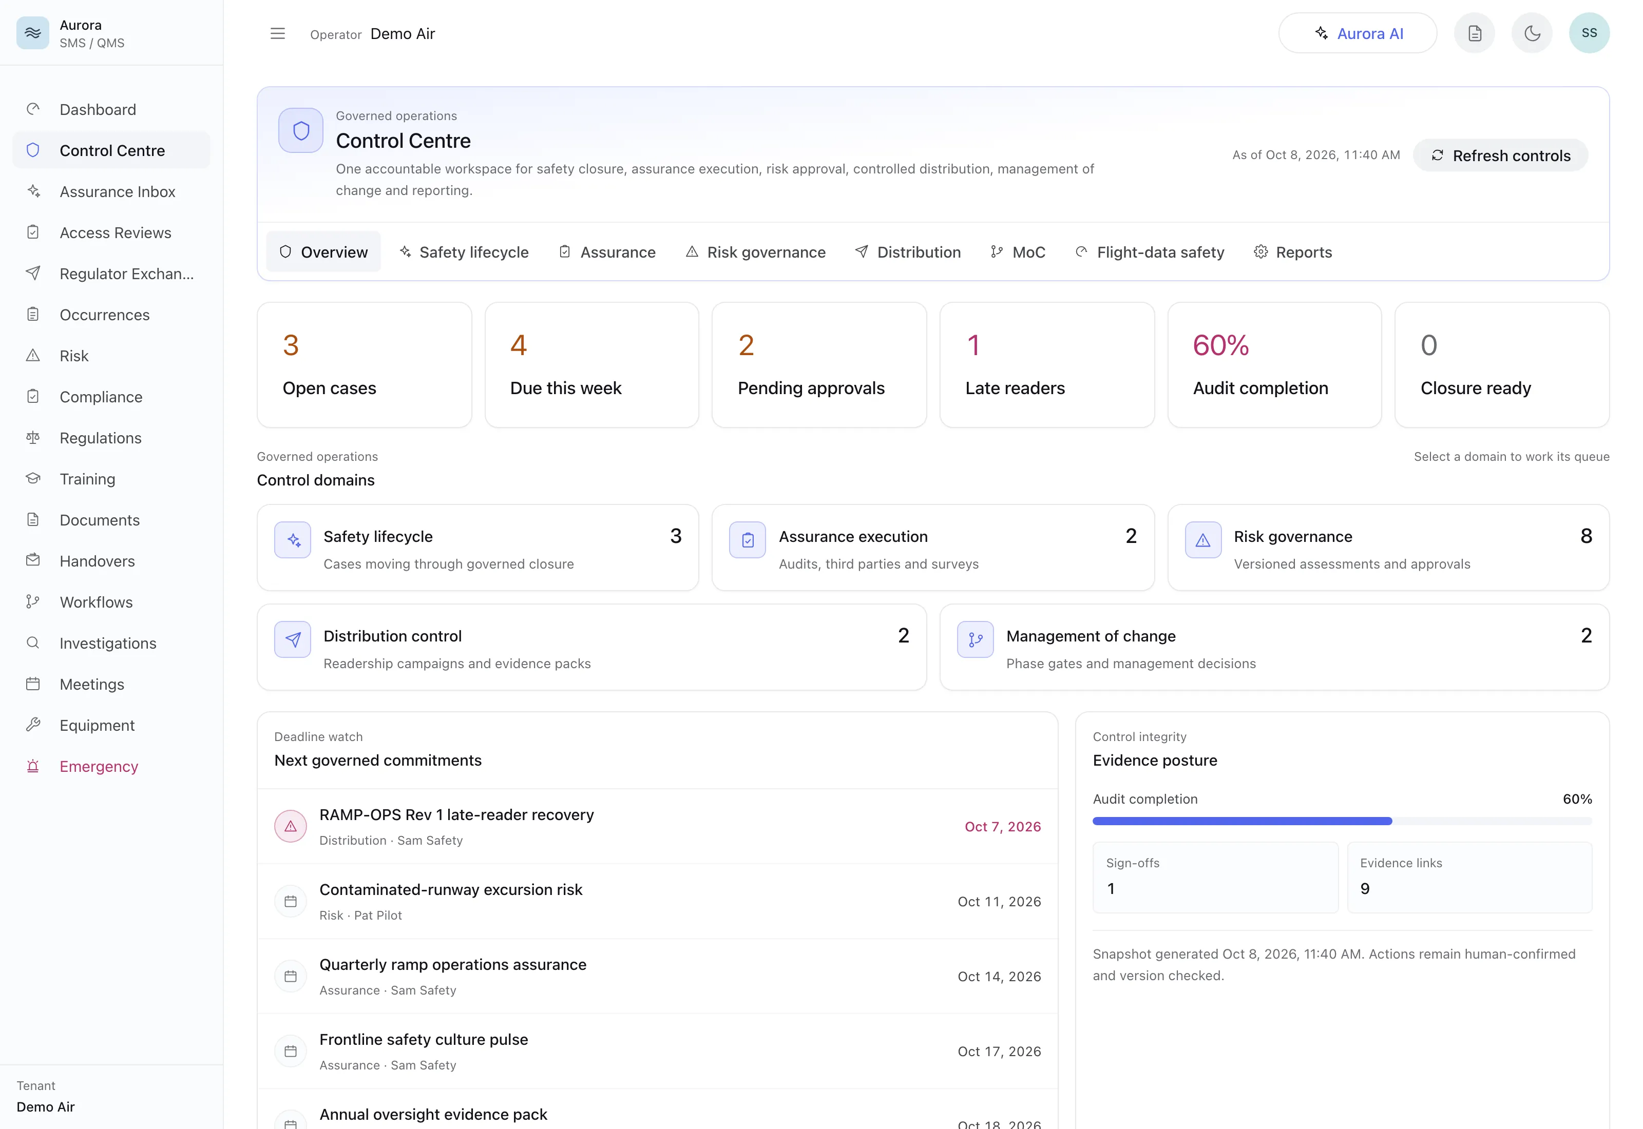Switch to the Risk governance tab
Image resolution: width=1643 pixels, height=1129 pixels.
(756, 252)
